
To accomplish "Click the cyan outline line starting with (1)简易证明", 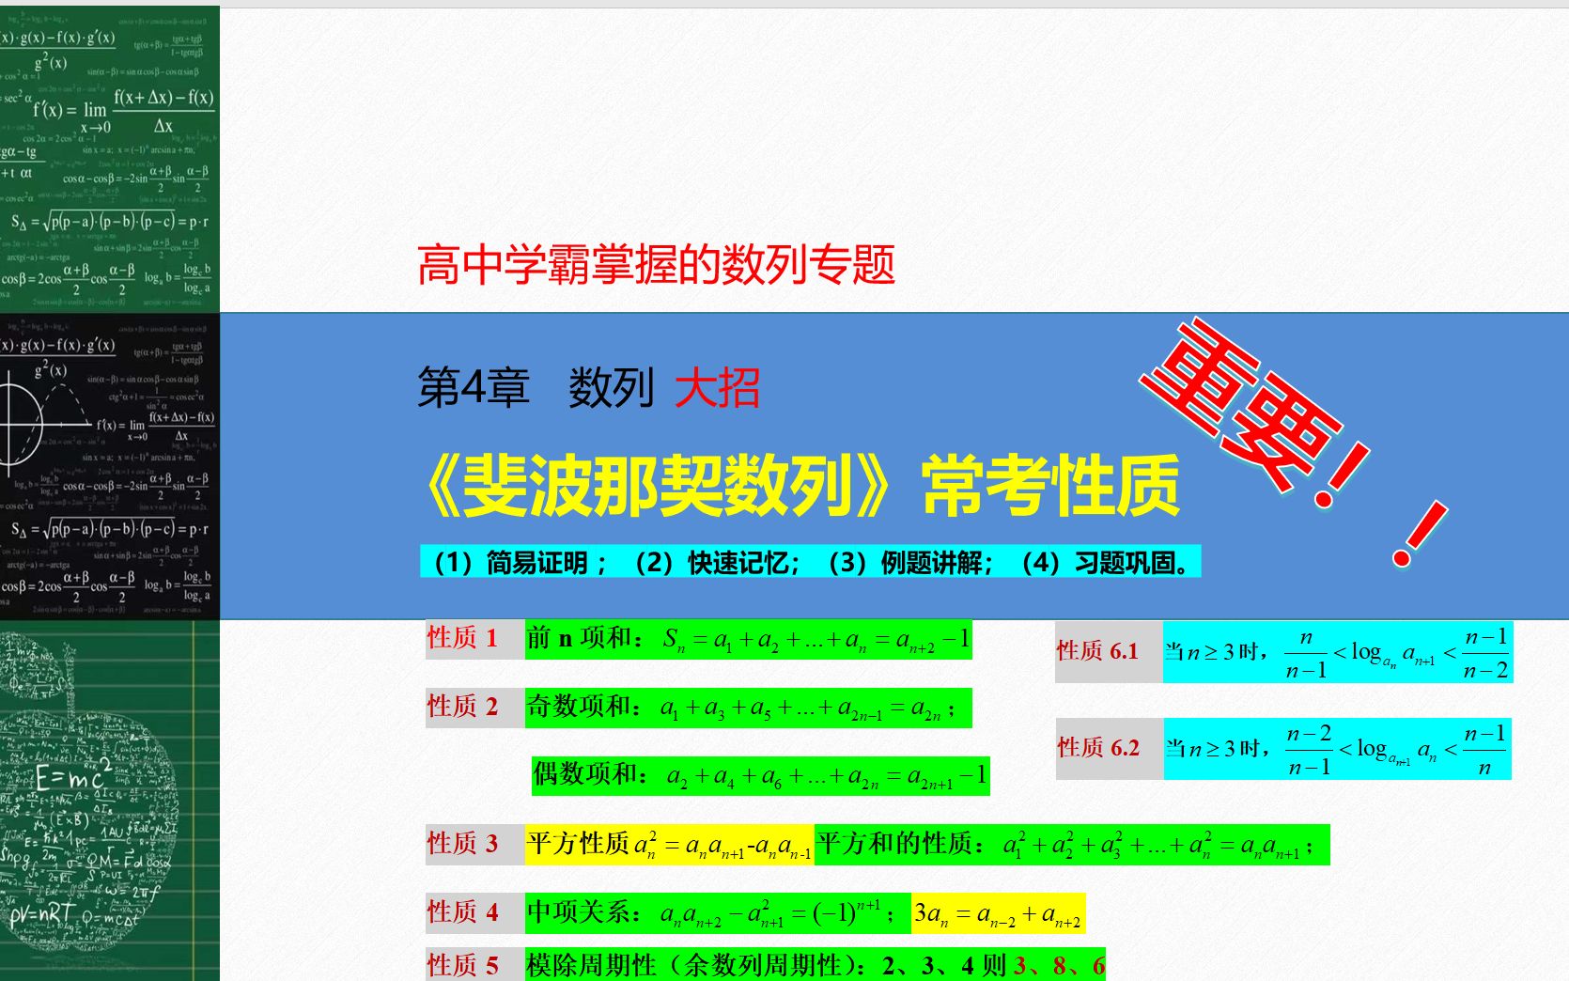I will 810,562.
